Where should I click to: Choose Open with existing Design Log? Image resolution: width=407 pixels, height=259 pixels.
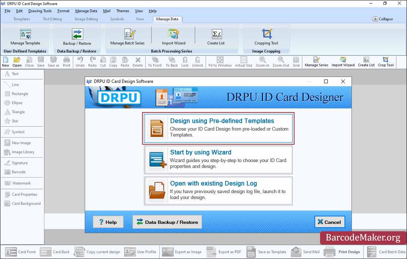tap(218, 191)
